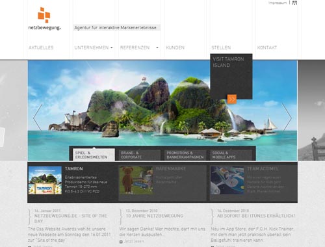The height and width of the screenshot is (247, 325).
Task: Select the SPIEL- & ERLEBNISWELTEN tab
Action: pyautogui.click(x=94, y=155)
